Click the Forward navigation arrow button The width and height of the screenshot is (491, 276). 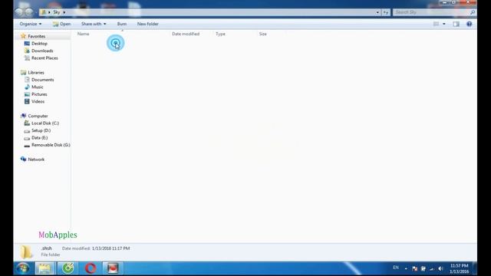tap(29, 12)
